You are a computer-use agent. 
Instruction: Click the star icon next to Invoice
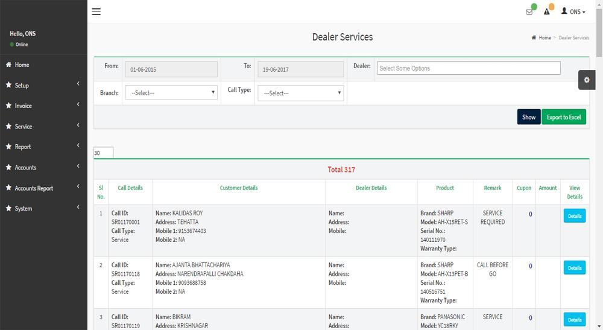pos(8,106)
